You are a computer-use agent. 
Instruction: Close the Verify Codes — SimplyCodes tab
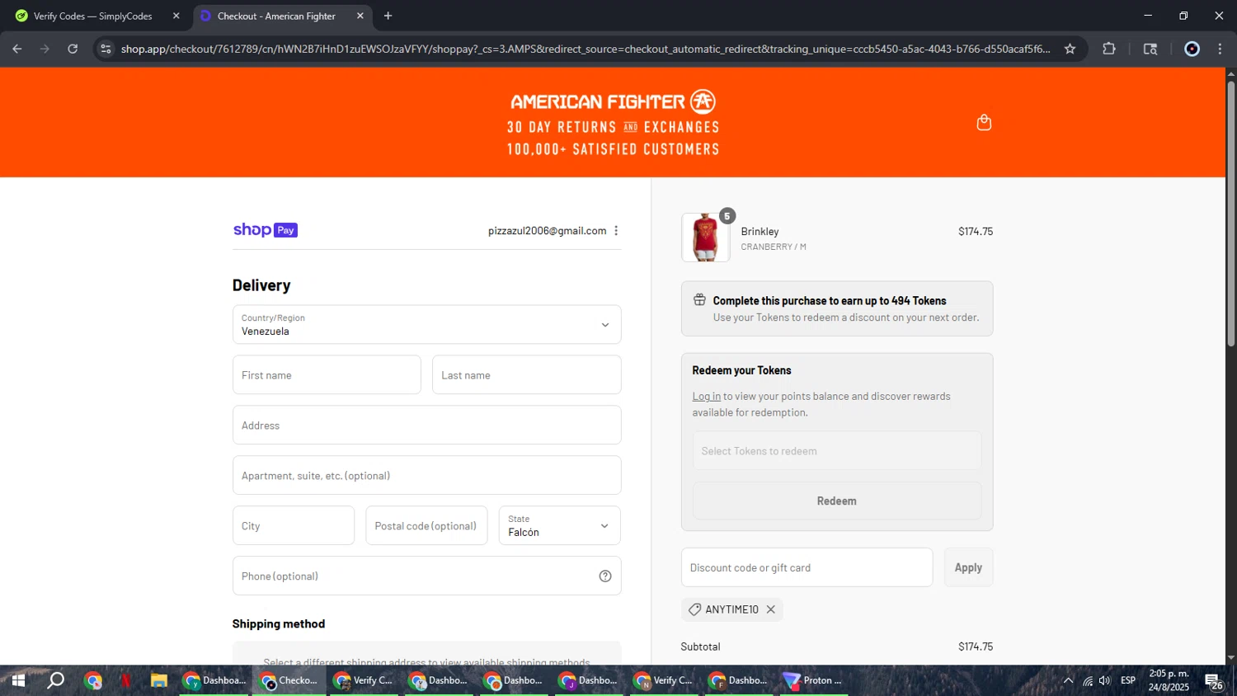176,16
